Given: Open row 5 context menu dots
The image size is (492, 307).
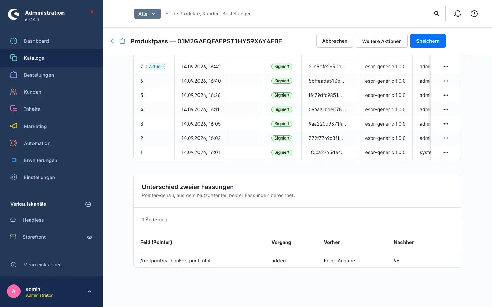Looking at the screenshot, I should pyautogui.click(x=446, y=95).
